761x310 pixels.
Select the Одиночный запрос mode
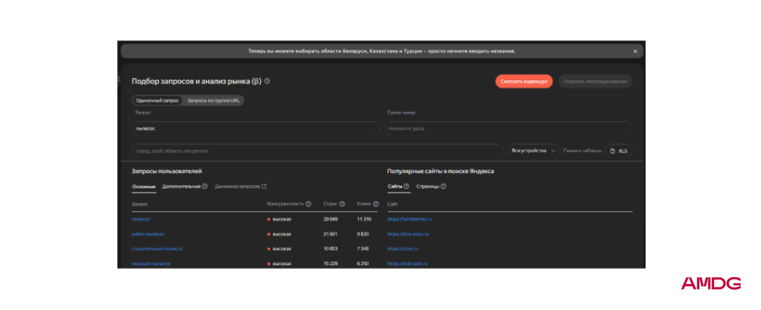click(x=157, y=101)
